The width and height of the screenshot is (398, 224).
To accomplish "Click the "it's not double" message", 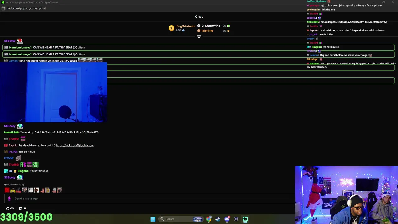I will (39, 171).
